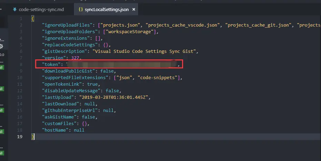Click line number 13 in the gutter
321x161 pixels.
20,97
